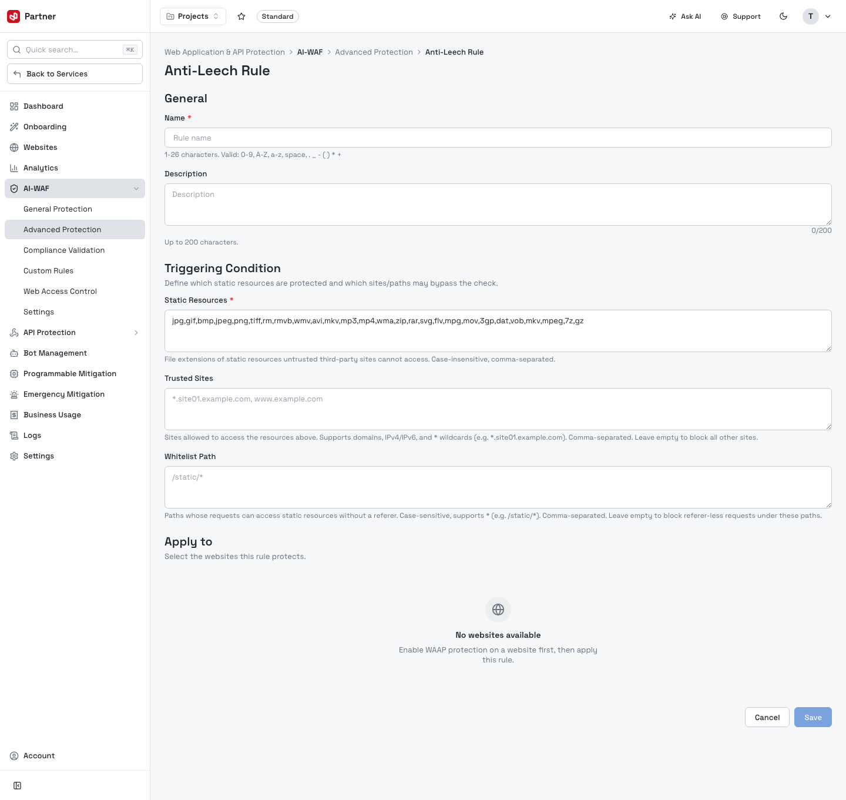Click the star favorite icon
The image size is (846, 800).
point(241,16)
